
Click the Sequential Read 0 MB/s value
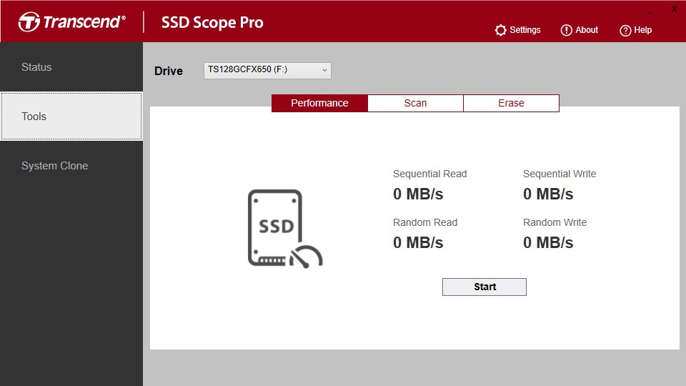(418, 194)
